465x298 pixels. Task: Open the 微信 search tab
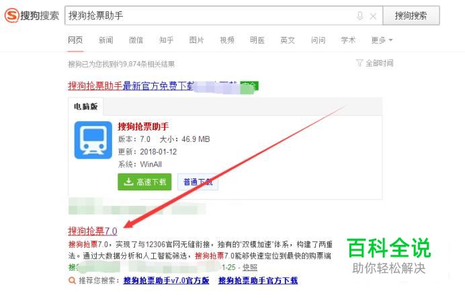pyautogui.click(x=136, y=40)
